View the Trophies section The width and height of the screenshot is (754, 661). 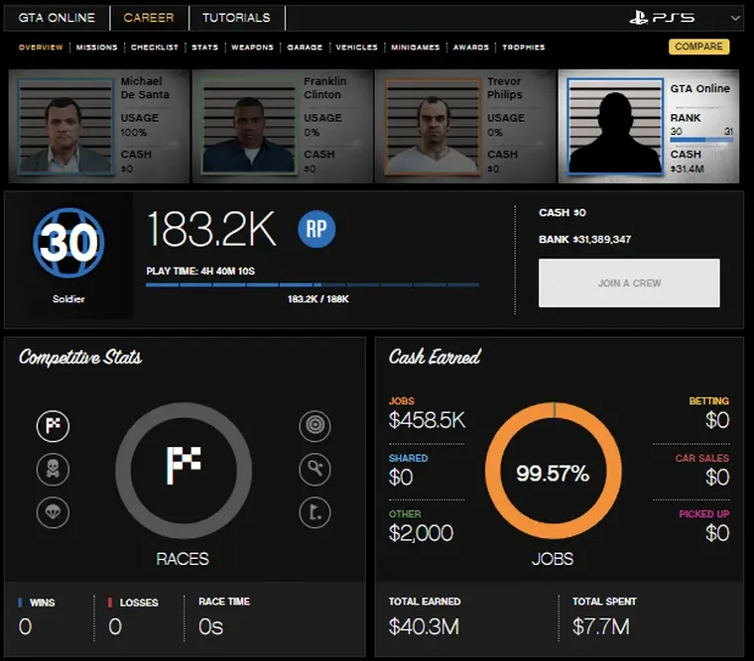click(523, 48)
